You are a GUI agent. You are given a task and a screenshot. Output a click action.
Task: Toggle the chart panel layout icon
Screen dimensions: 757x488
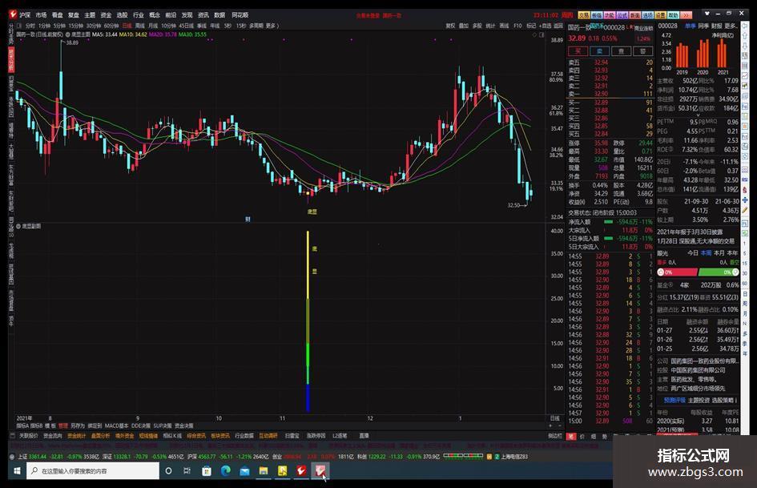click(542, 34)
